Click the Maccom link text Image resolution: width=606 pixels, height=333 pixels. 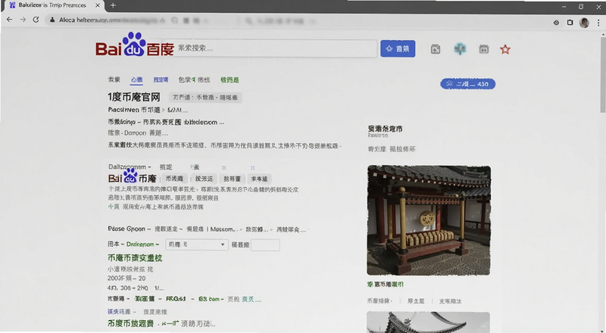coord(223,229)
